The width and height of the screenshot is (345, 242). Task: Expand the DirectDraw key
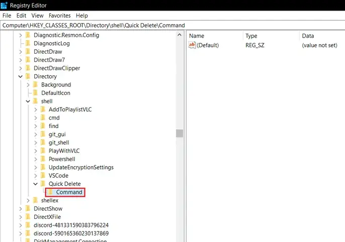21,52
